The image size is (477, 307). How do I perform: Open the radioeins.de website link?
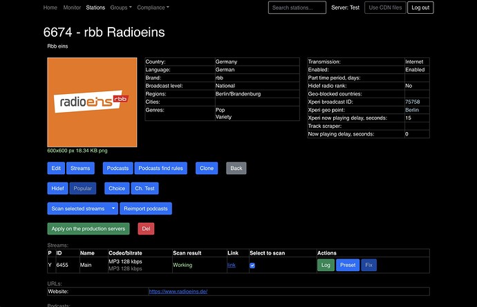pos(178,292)
